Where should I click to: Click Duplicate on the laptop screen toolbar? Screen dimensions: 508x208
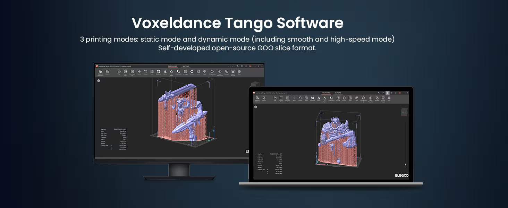pyautogui.click(x=312, y=98)
